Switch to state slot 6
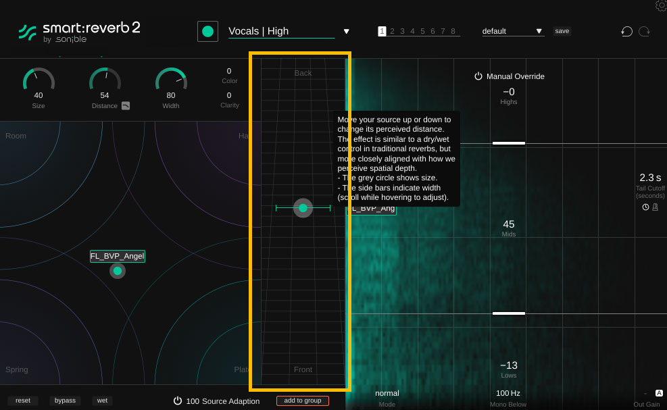 click(x=433, y=31)
